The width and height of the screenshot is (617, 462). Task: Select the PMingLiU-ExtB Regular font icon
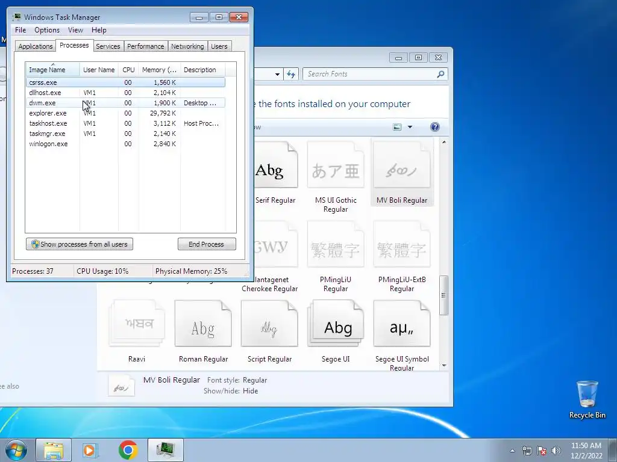[x=402, y=257]
